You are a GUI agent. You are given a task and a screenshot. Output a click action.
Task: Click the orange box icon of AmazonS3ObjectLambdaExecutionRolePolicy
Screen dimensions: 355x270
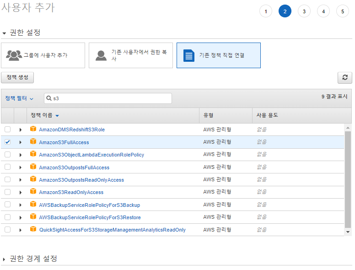33,154
